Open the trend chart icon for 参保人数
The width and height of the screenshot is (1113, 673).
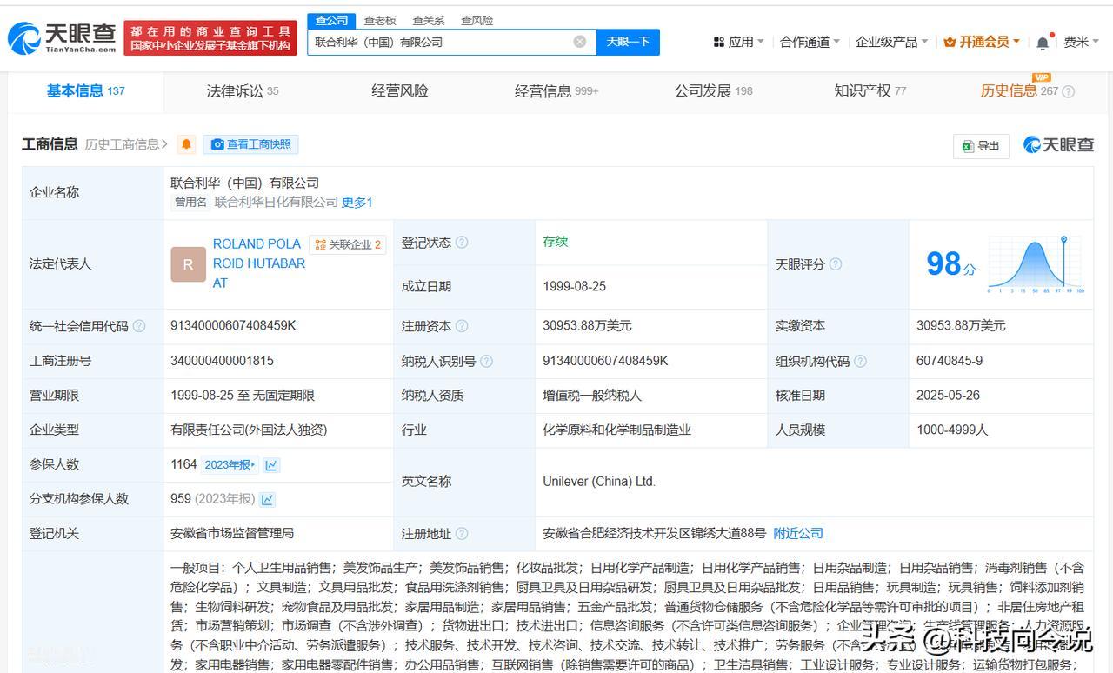click(271, 465)
